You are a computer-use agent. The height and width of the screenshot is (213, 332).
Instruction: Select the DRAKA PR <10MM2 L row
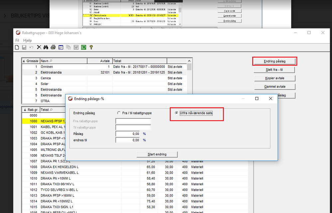(x=135, y=201)
